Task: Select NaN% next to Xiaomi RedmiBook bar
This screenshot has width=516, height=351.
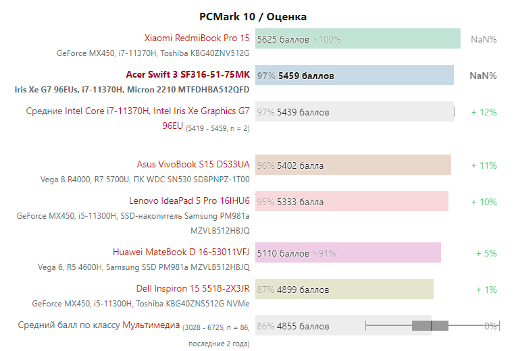Action: 484,39
